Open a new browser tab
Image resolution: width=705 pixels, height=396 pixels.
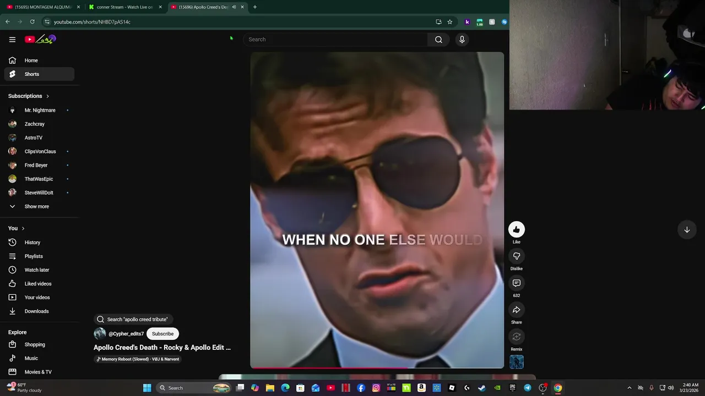tap(254, 7)
